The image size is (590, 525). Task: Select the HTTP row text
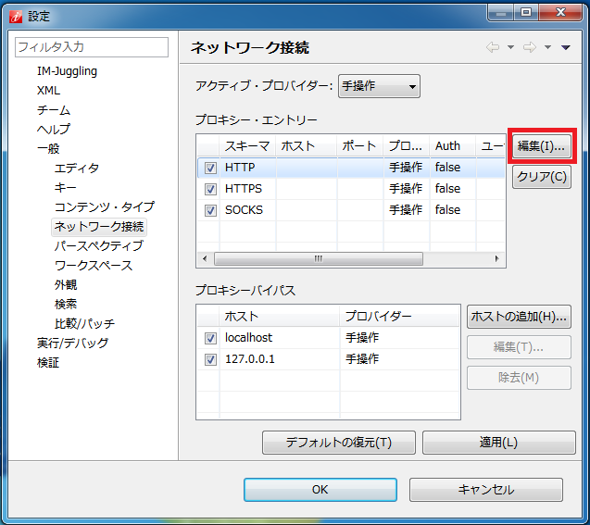click(x=240, y=168)
